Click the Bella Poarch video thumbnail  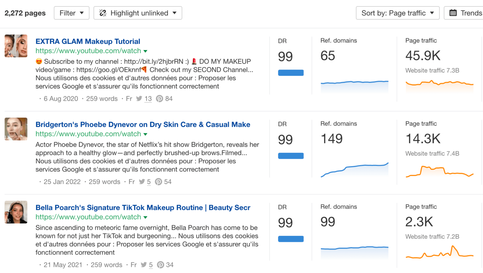coord(16,212)
